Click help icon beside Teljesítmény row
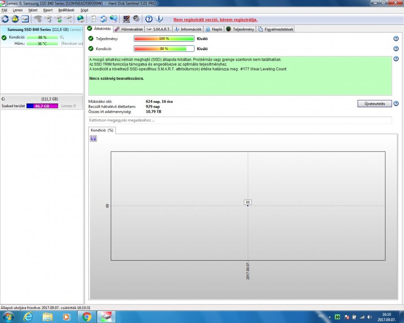 (396, 39)
